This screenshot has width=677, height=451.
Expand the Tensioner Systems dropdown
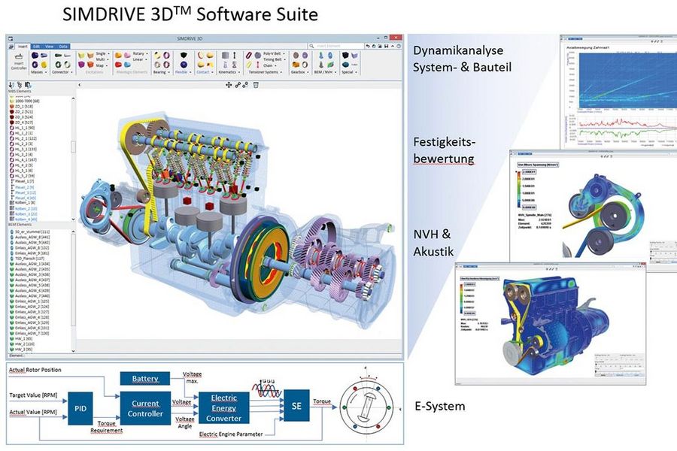(x=266, y=72)
